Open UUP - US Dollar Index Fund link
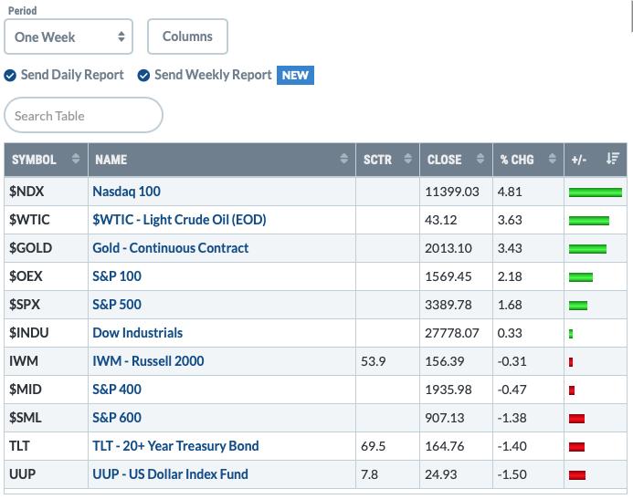Image resolution: width=633 pixels, height=499 pixels. [170, 474]
